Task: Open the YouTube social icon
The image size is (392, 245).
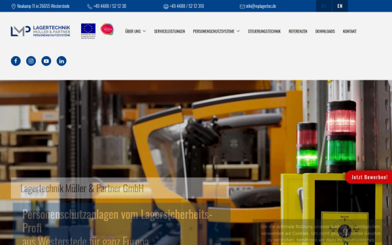Action: click(x=46, y=61)
